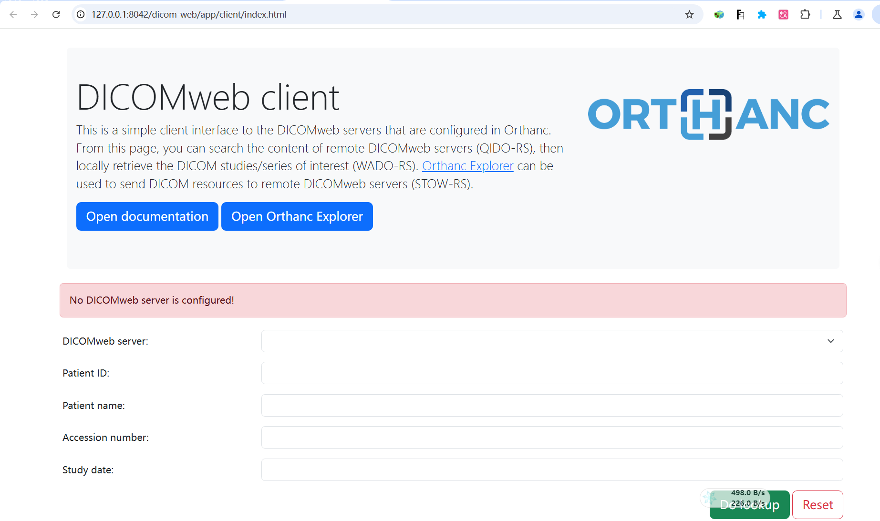Click the URL address bar text

pyautogui.click(x=189, y=14)
